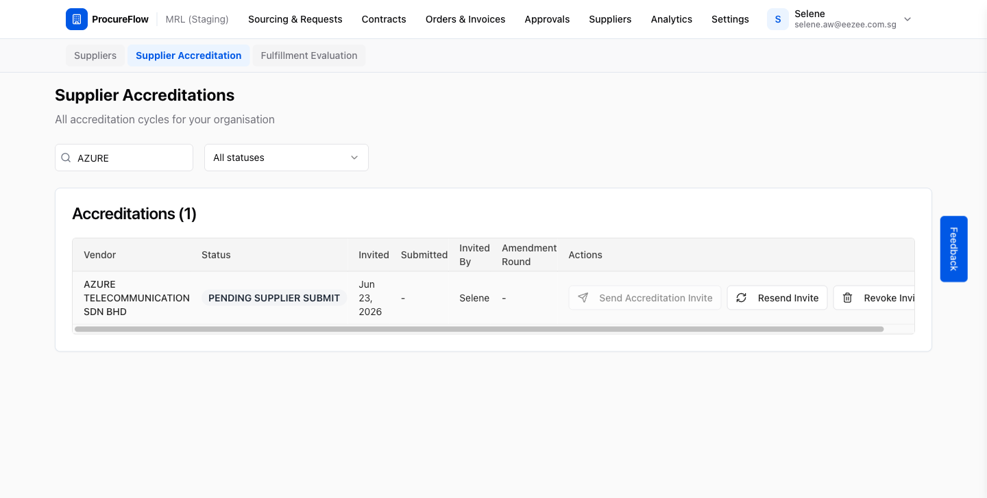The image size is (987, 498).
Task: Click the Revoke Invite button
Action: click(x=874, y=298)
